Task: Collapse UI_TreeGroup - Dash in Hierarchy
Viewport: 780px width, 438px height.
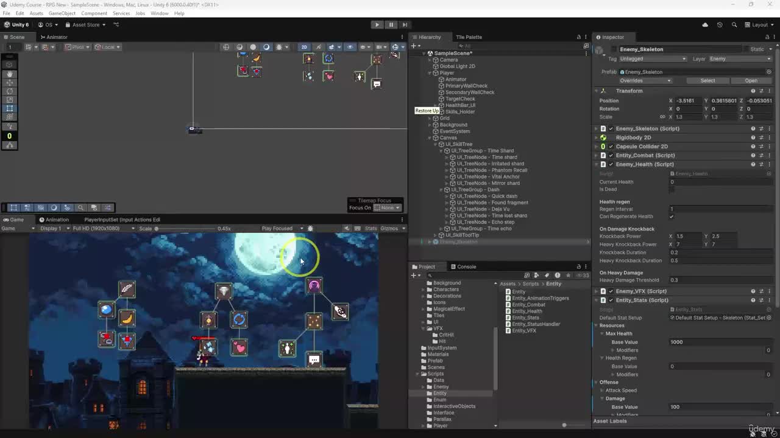Action: (x=441, y=190)
